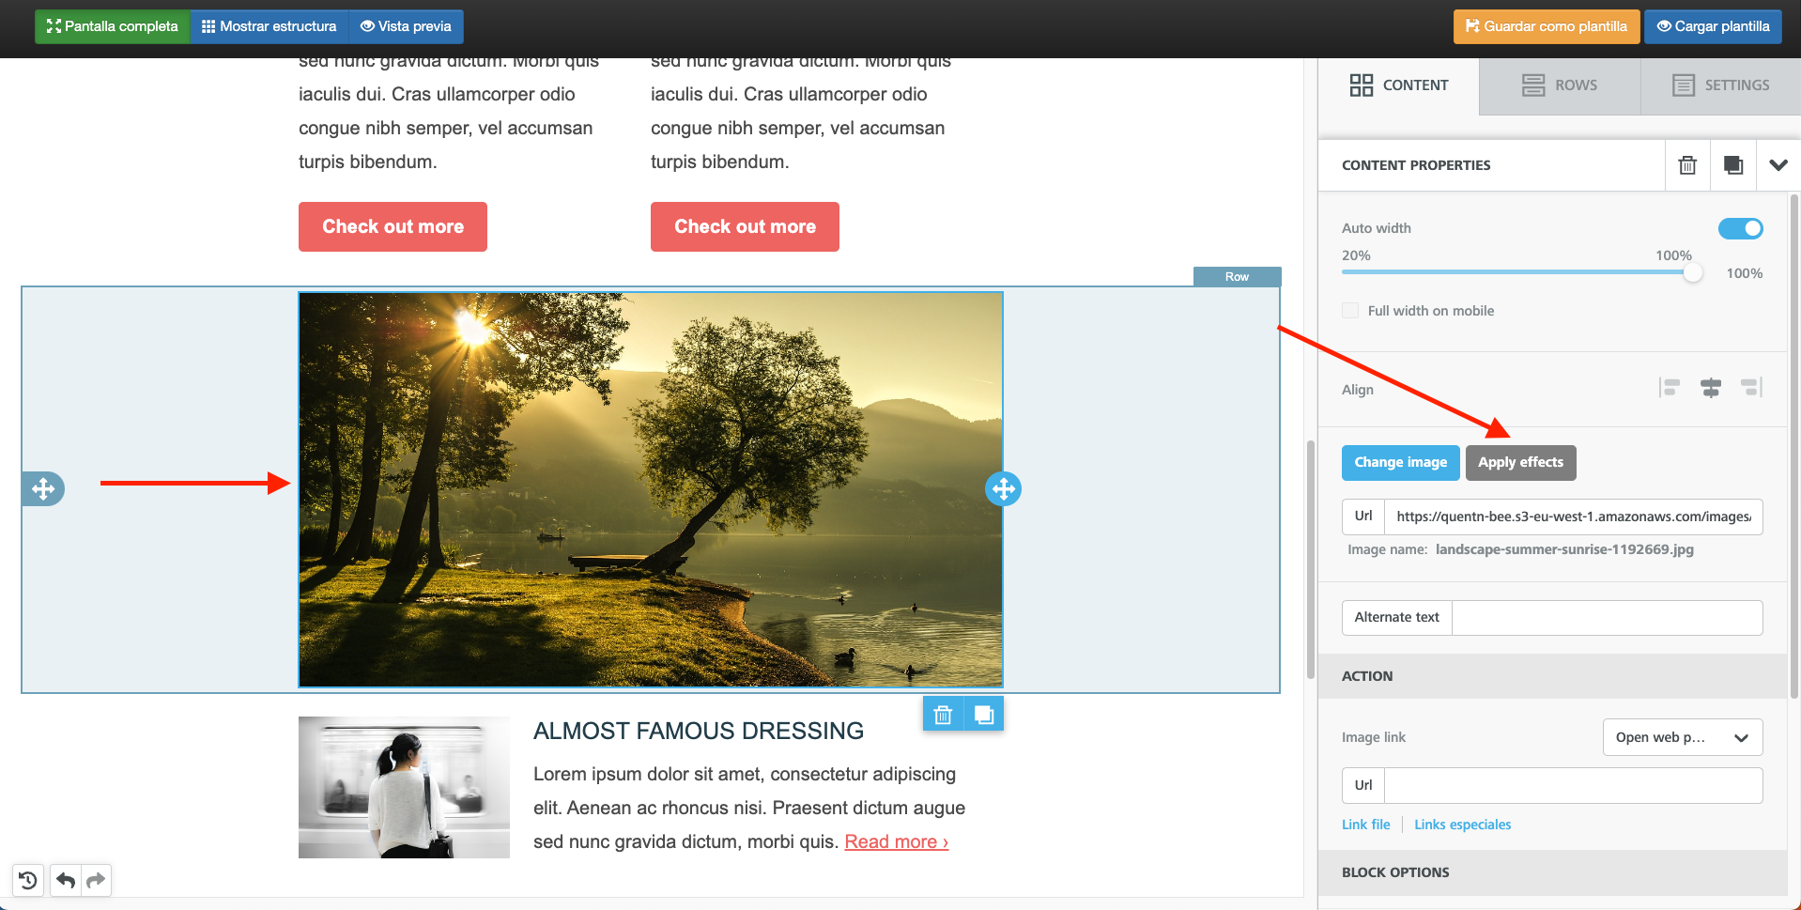This screenshot has height=910, width=1801.
Task: Align image to the center
Action: pyautogui.click(x=1710, y=387)
